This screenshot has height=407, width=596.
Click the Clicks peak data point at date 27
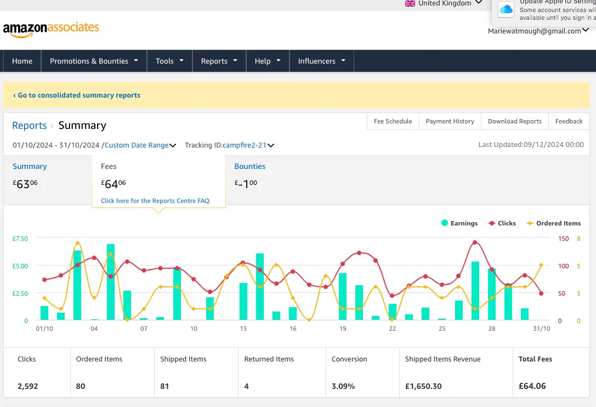click(x=475, y=242)
